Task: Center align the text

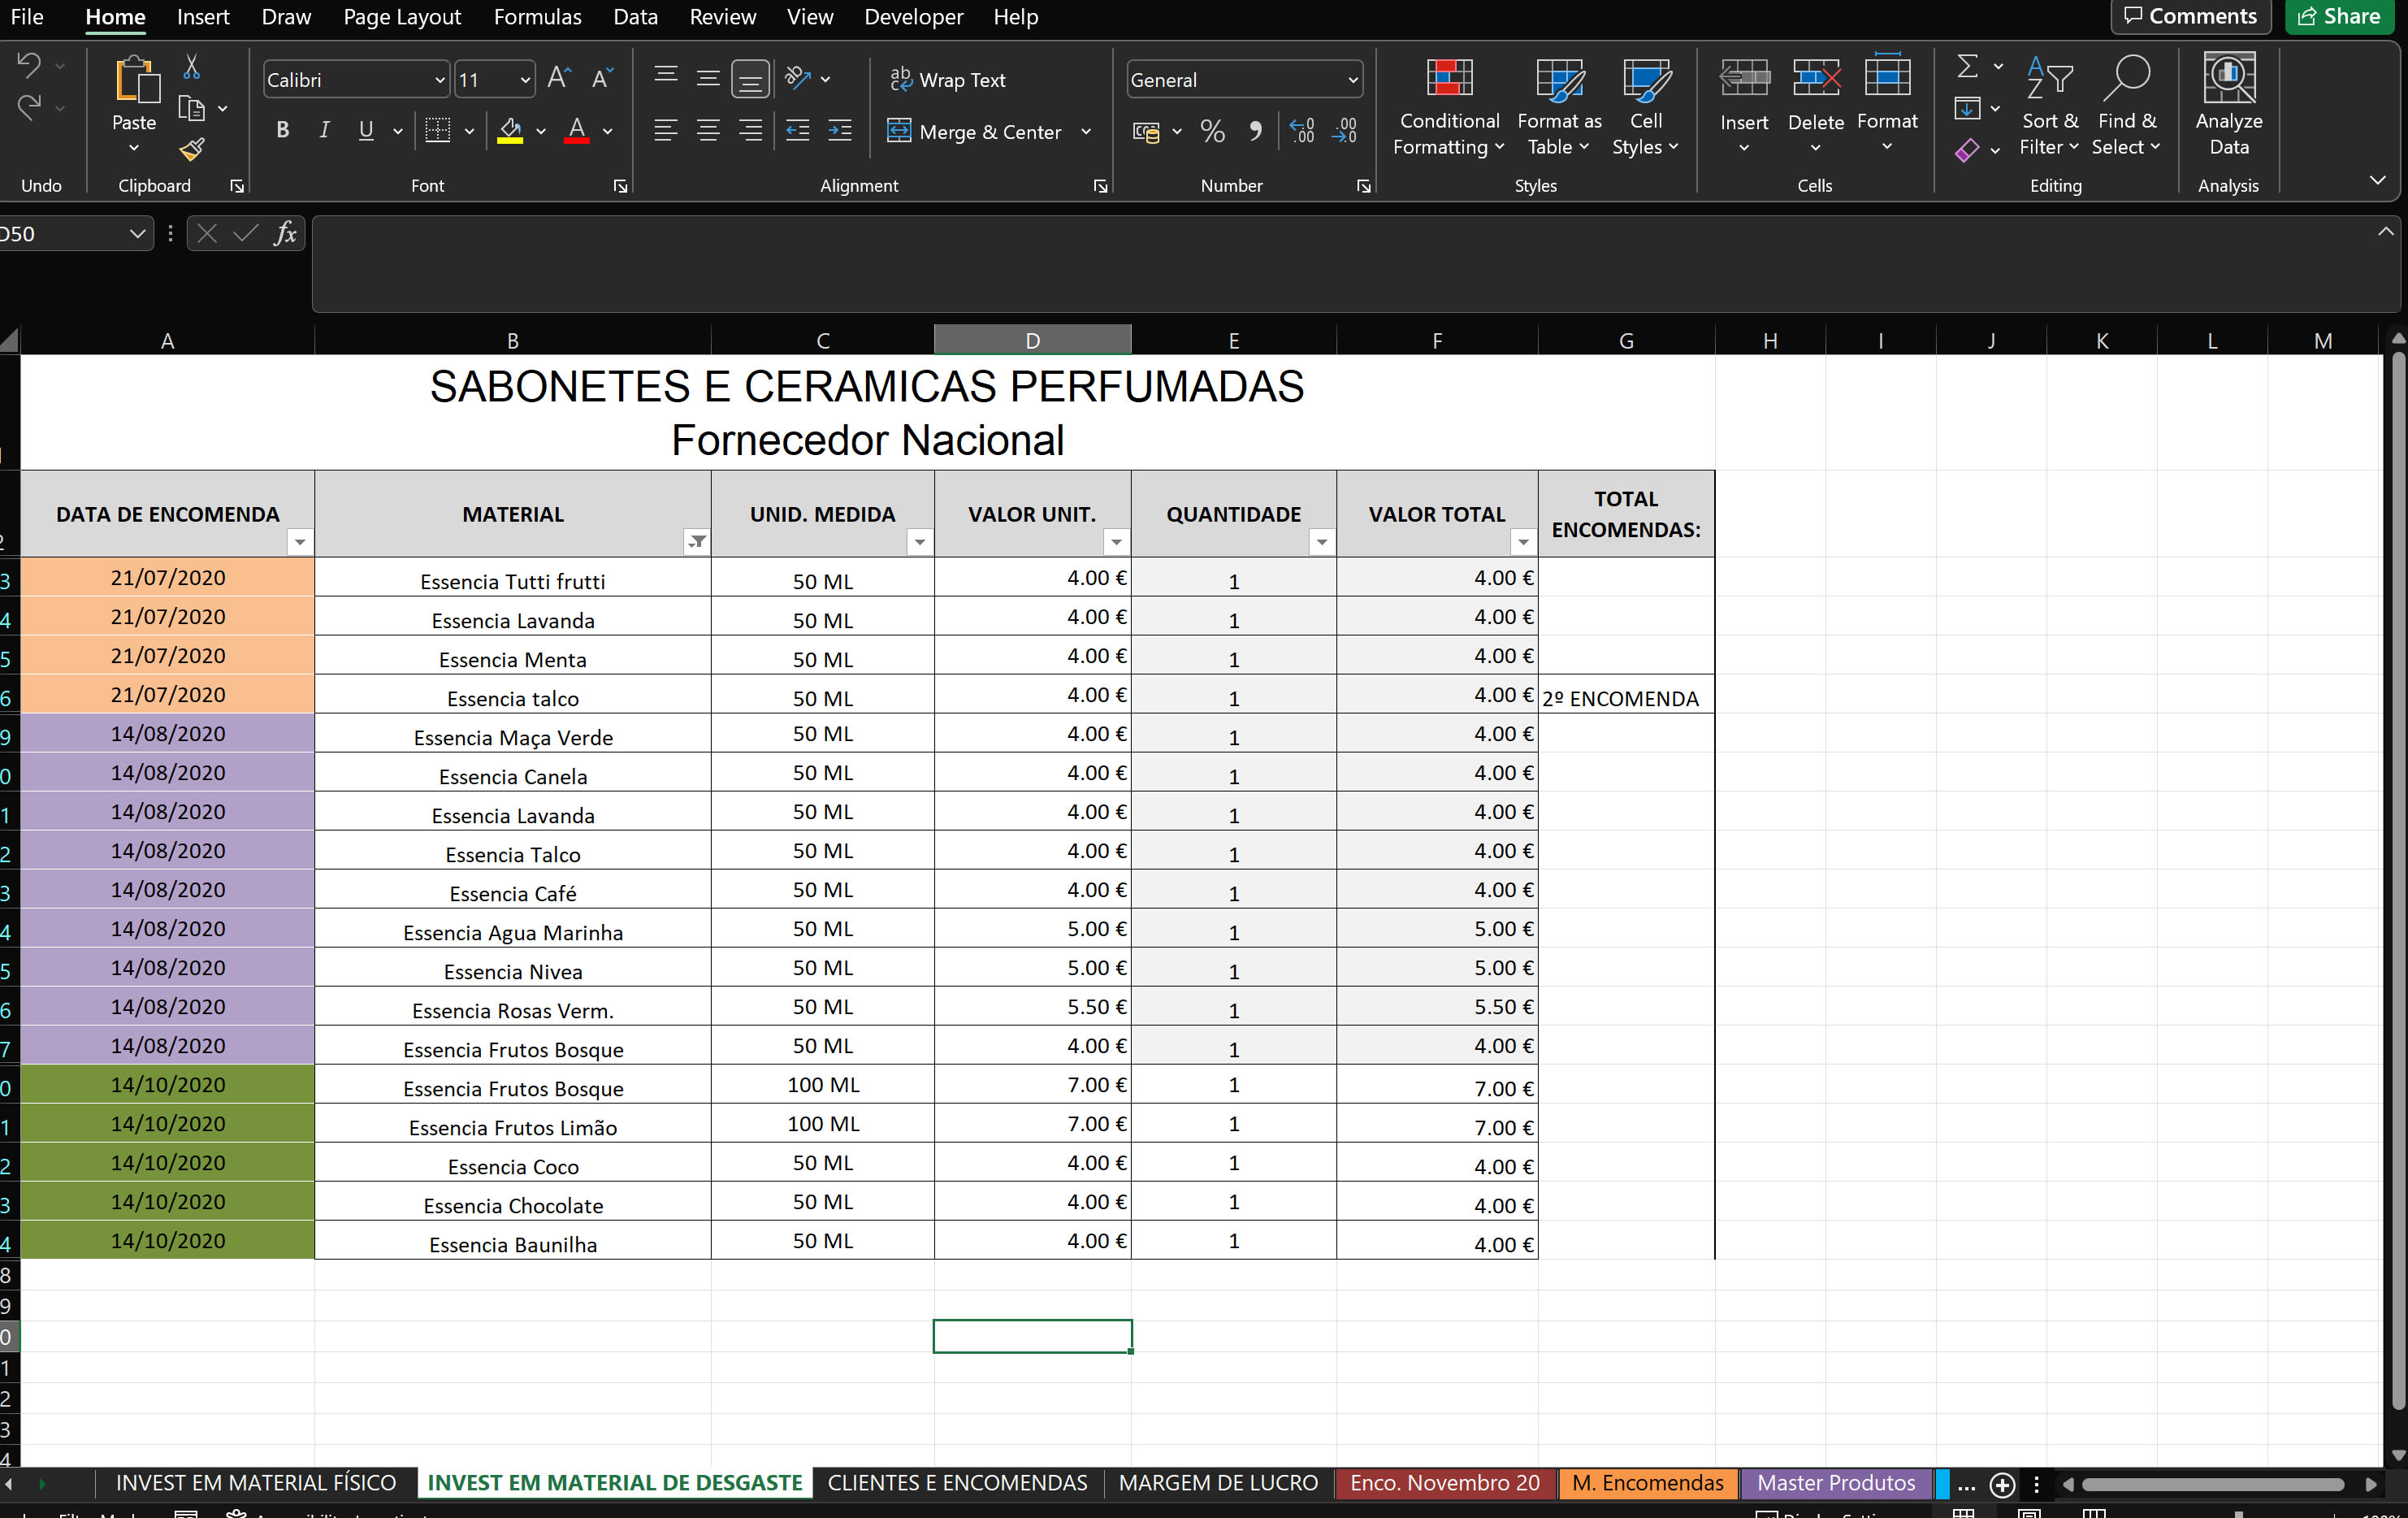Action: (708, 130)
